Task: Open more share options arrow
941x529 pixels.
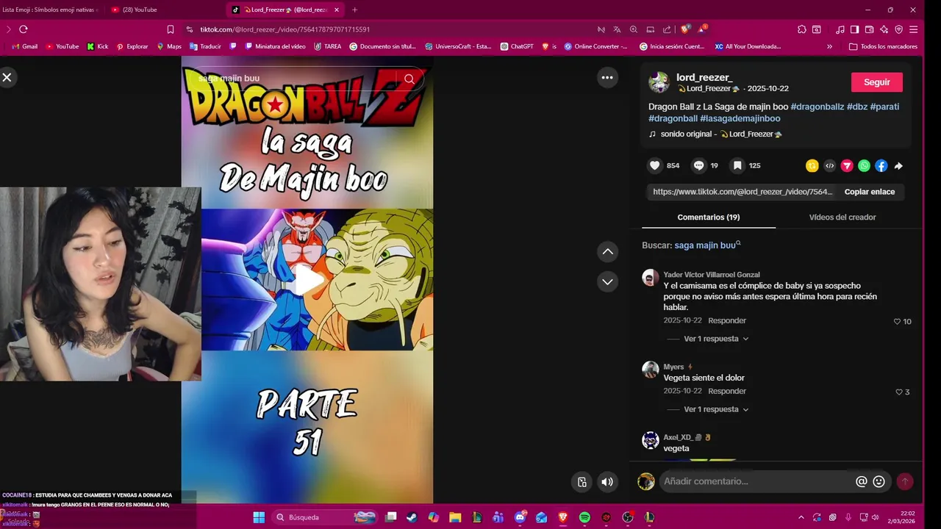Action: click(x=898, y=166)
